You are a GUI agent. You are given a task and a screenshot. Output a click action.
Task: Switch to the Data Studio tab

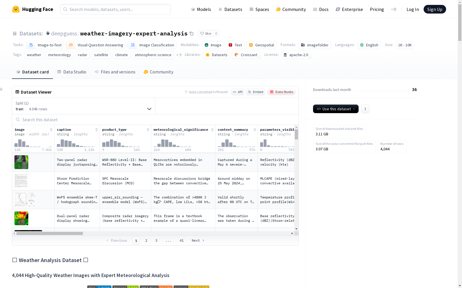[x=72, y=72]
